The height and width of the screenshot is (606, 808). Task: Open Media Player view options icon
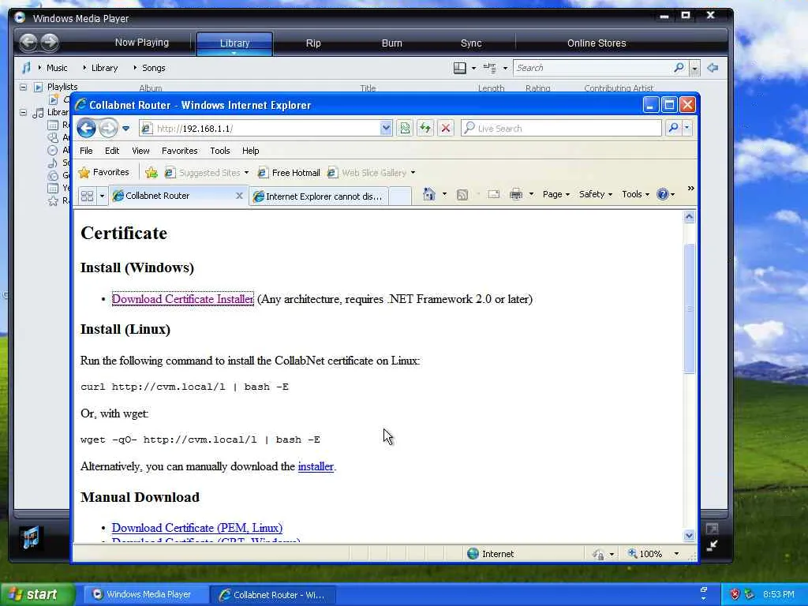point(490,68)
